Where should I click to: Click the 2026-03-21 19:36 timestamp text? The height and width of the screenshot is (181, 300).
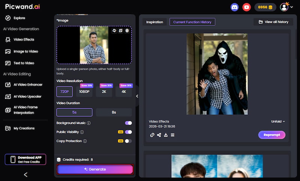pos(162,126)
